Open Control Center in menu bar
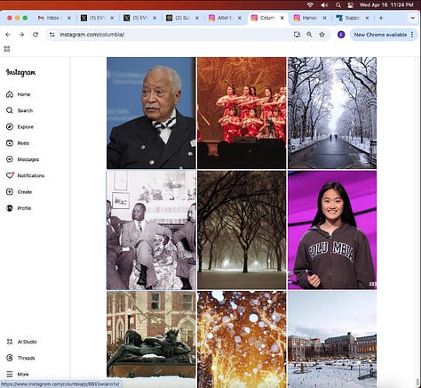 (x=351, y=4)
